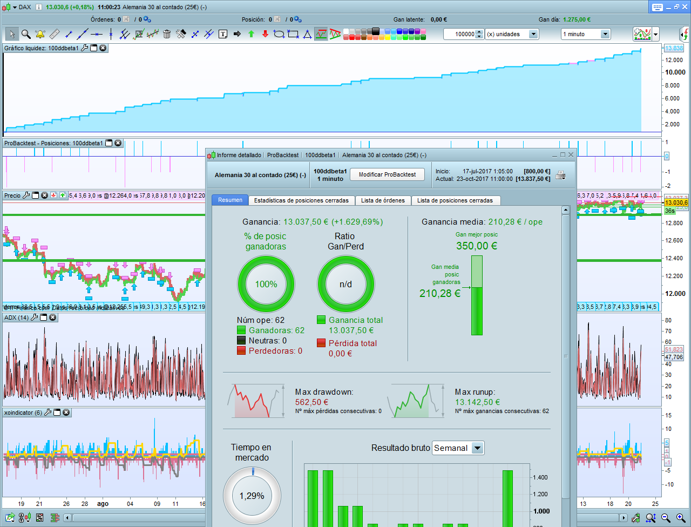Select the ruler measurement tool

point(54,34)
